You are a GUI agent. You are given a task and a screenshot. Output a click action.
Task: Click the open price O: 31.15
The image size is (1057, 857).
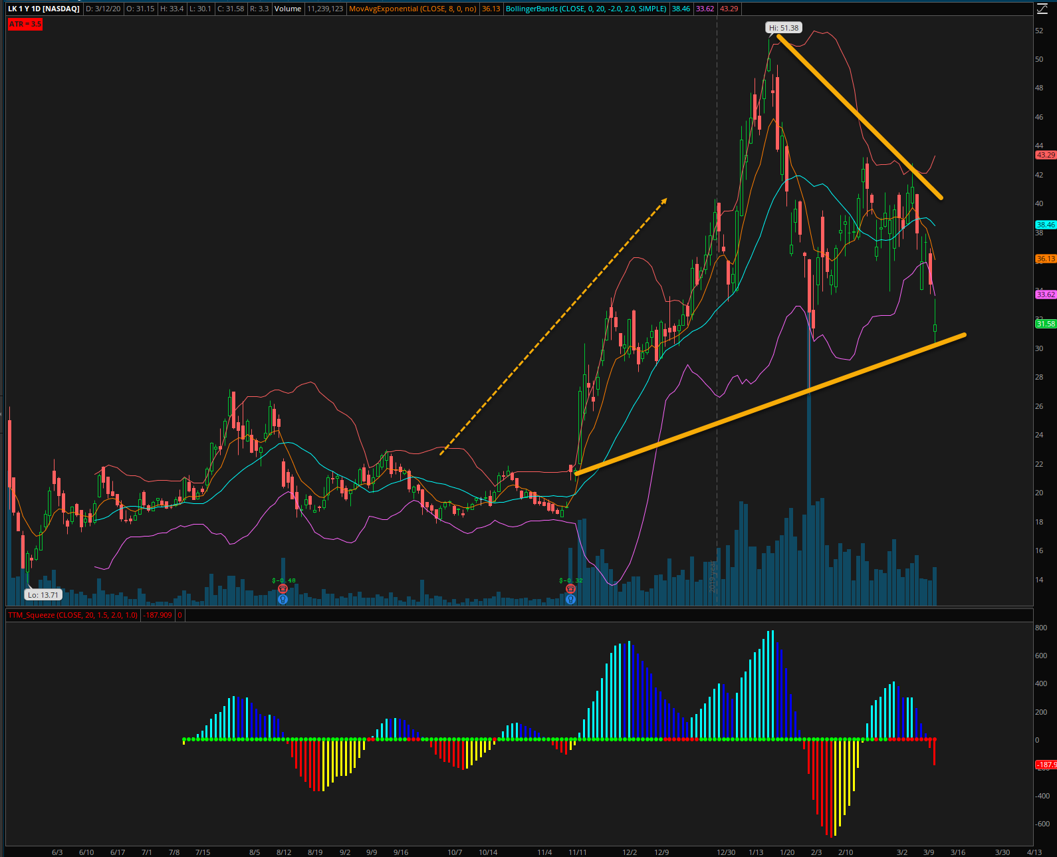(141, 9)
